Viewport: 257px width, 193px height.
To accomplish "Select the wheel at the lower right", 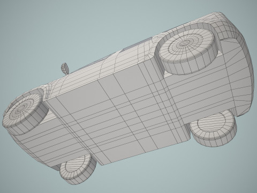I will pyautogui.click(x=214, y=129).
